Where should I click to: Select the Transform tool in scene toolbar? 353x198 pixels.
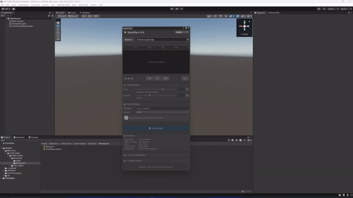click(58, 39)
